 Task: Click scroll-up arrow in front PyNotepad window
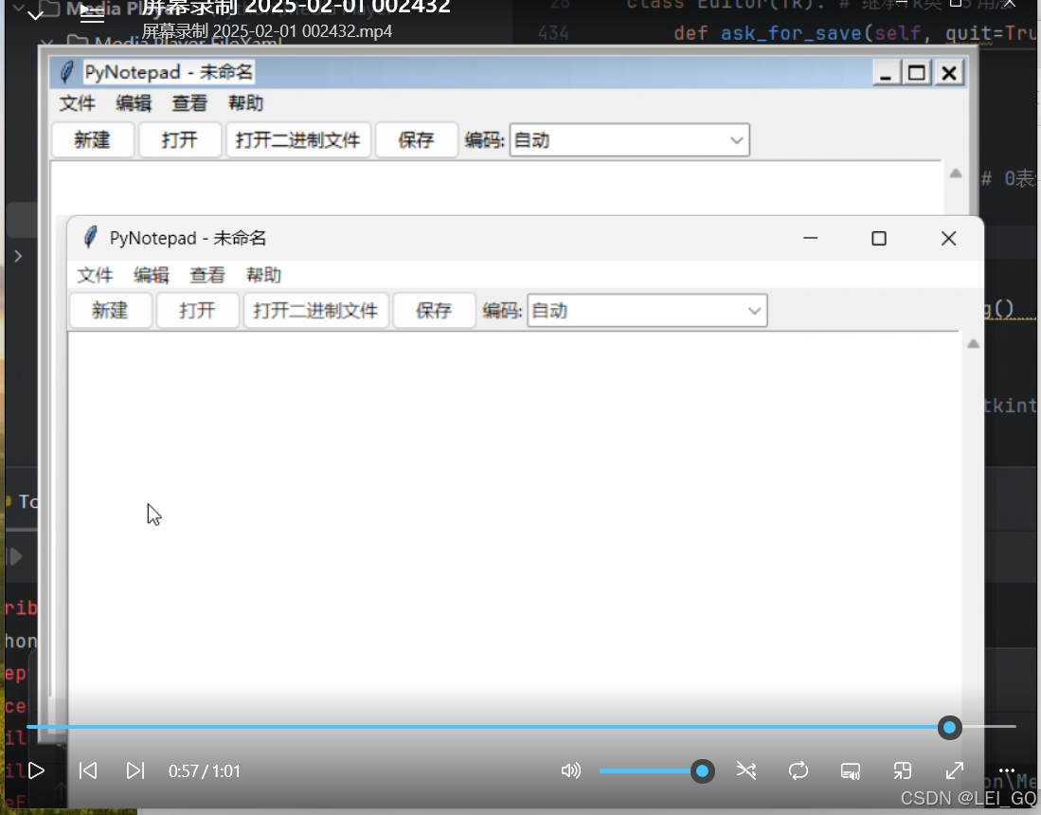point(974,343)
